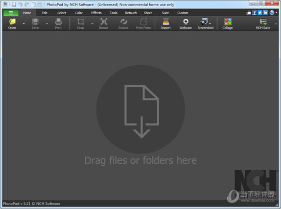Select the Free Form tool
This screenshot has height=209, width=281.
coord(143,23)
